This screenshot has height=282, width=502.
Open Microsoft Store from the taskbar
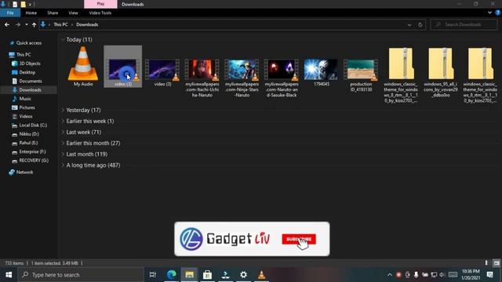pyautogui.click(x=207, y=275)
